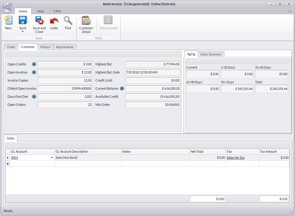Click the New invoice icon
The width and height of the screenshot is (295, 216).
(x=8, y=21)
